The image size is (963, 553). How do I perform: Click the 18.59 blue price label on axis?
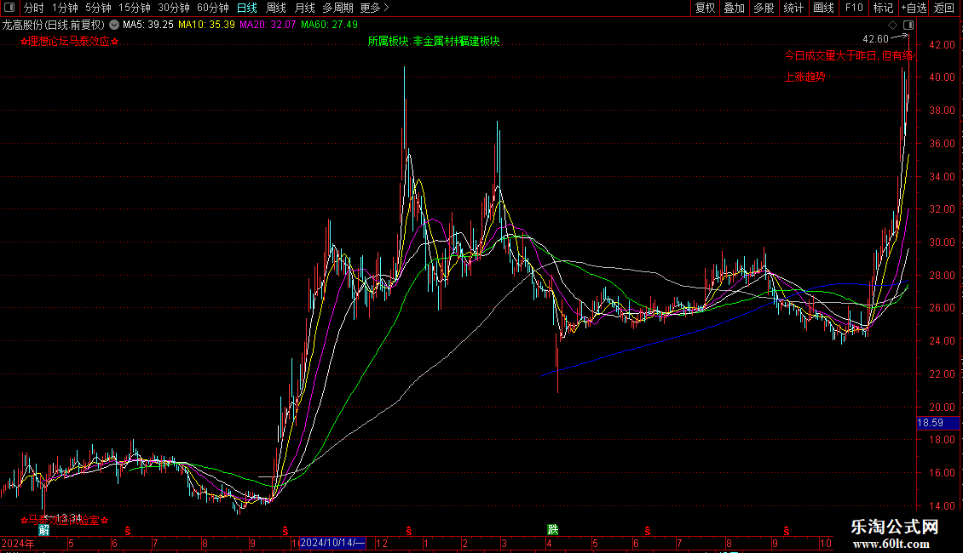[930, 423]
